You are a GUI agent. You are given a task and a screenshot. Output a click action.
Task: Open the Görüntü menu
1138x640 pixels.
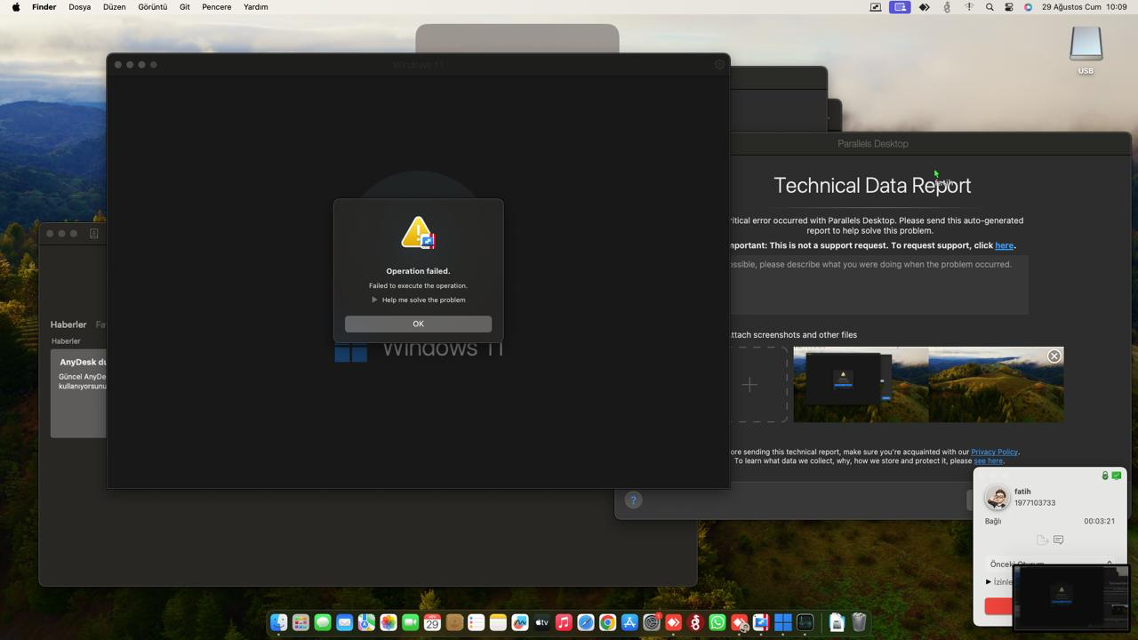coord(153,7)
